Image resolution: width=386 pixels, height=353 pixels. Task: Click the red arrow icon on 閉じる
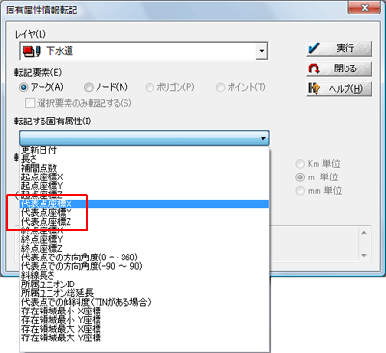click(314, 68)
